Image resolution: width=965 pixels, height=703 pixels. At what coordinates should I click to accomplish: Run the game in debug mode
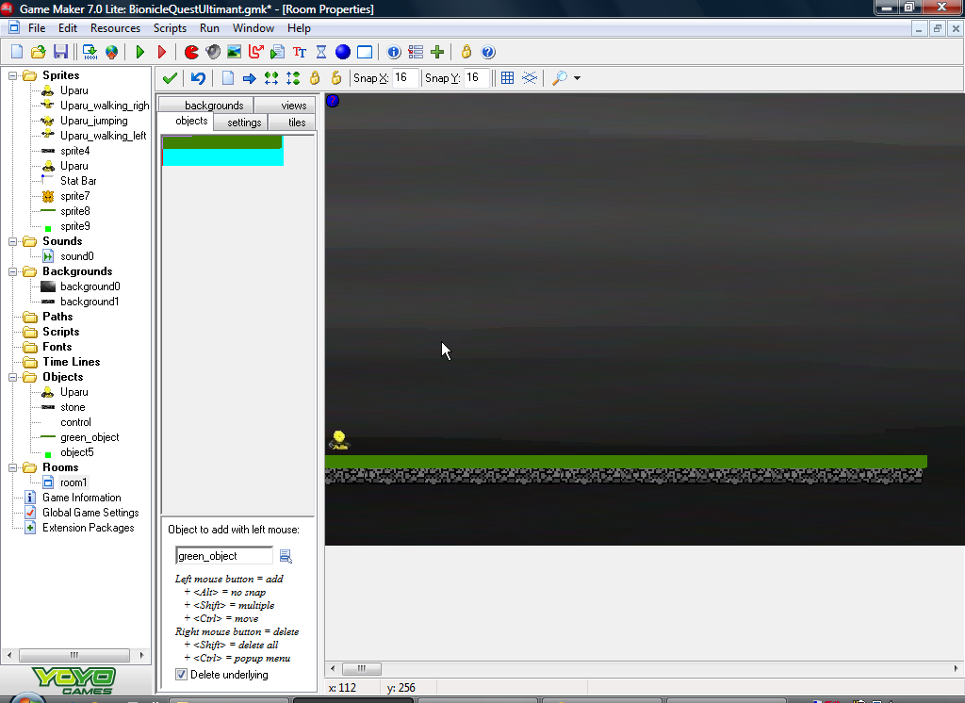(x=161, y=52)
